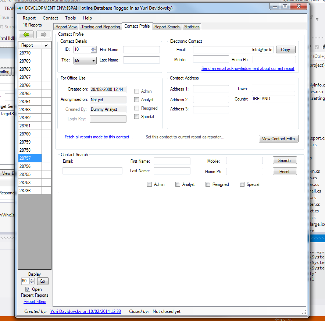
Task: Tick the Special checkbox in For Office Use
Action: tap(137, 117)
